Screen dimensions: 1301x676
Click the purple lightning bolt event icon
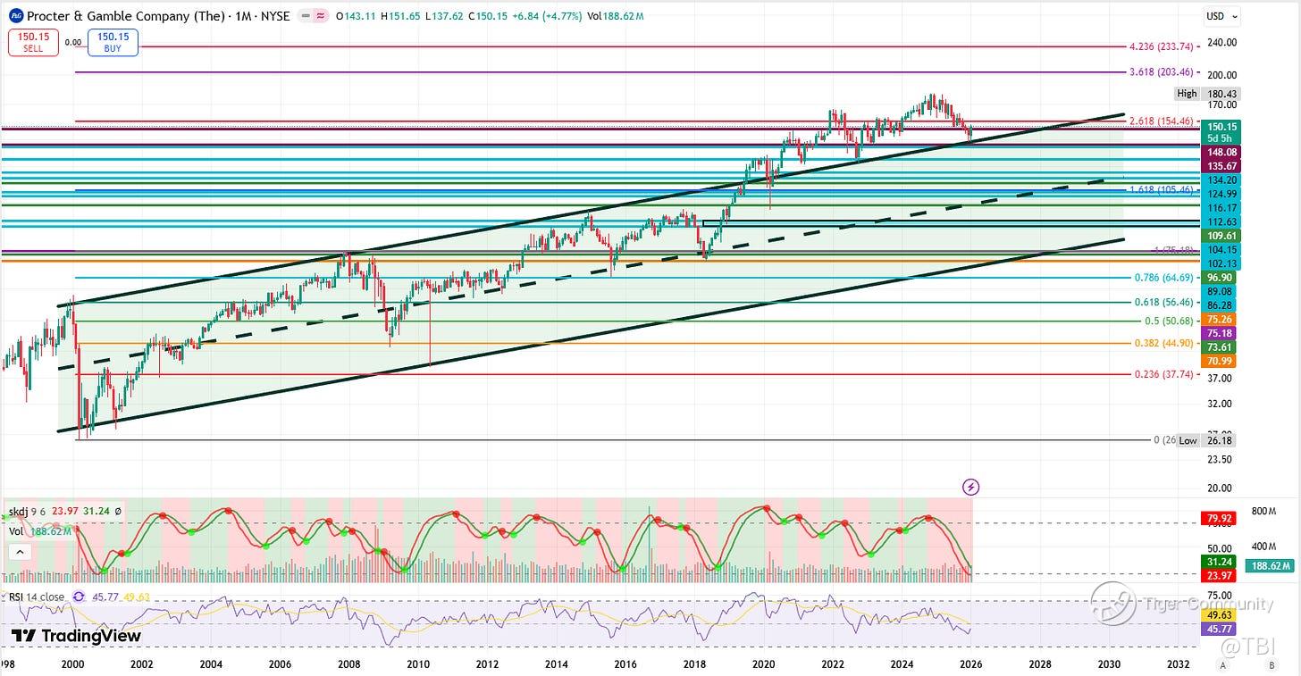tap(971, 487)
